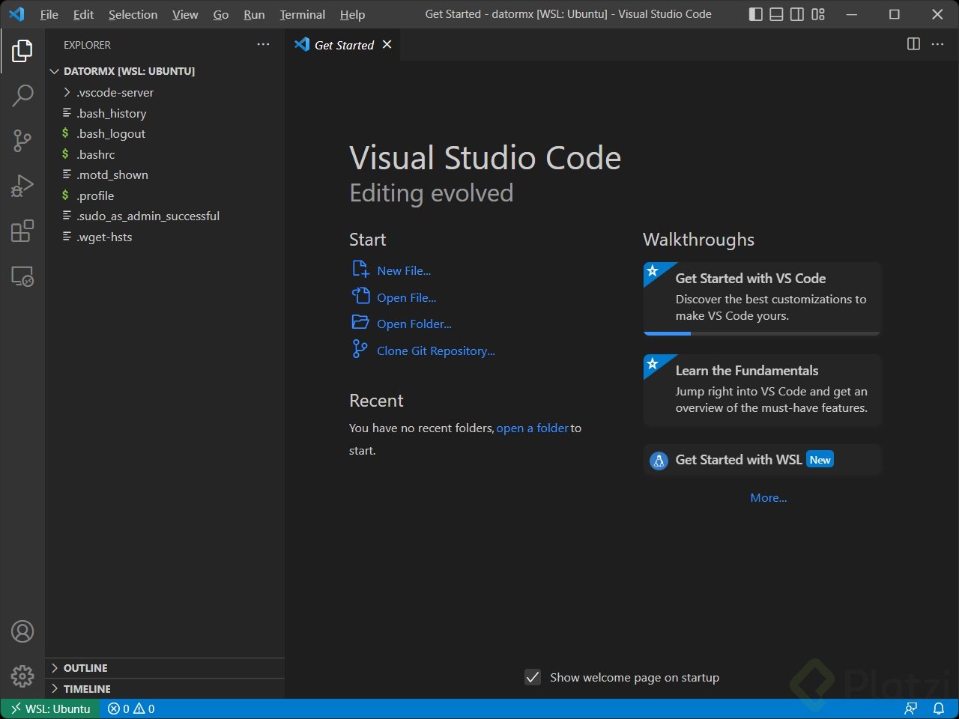
Task: Click the New File link
Action: (x=403, y=271)
